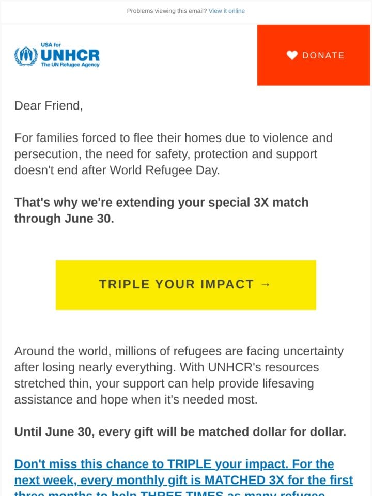Click the "USA for" text above logo
This screenshot has width=372, height=496.
[51, 45]
